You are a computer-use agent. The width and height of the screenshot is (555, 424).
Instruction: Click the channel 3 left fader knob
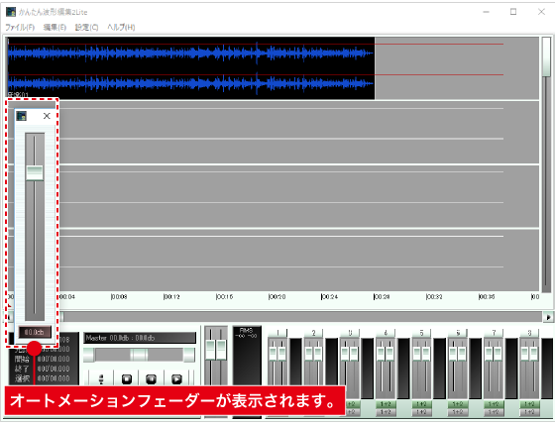coord(345,354)
